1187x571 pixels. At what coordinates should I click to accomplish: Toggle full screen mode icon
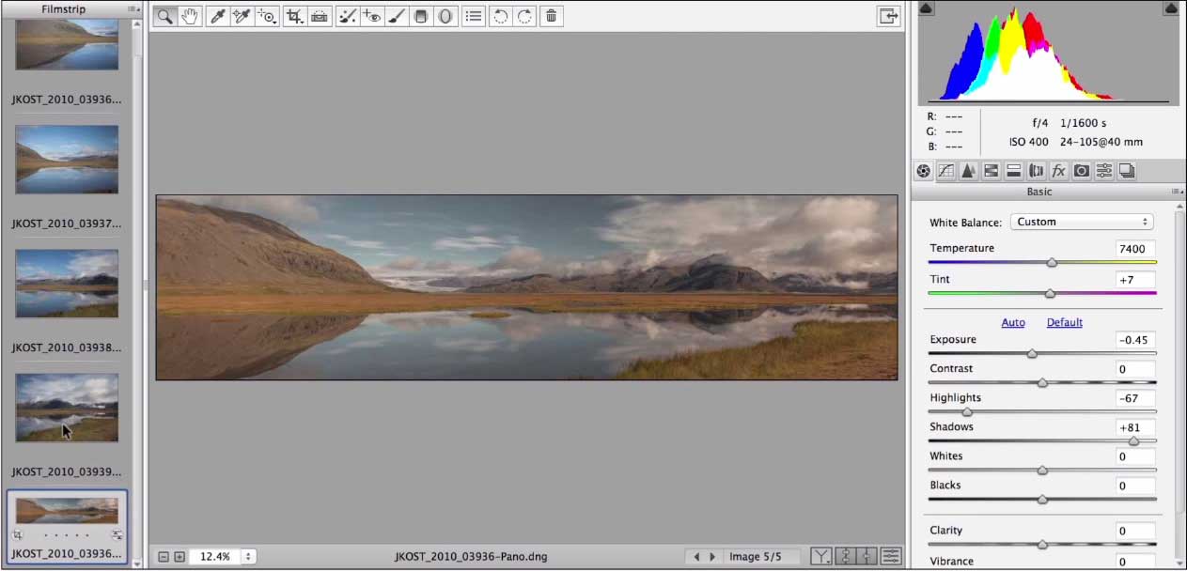click(x=888, y=16)
